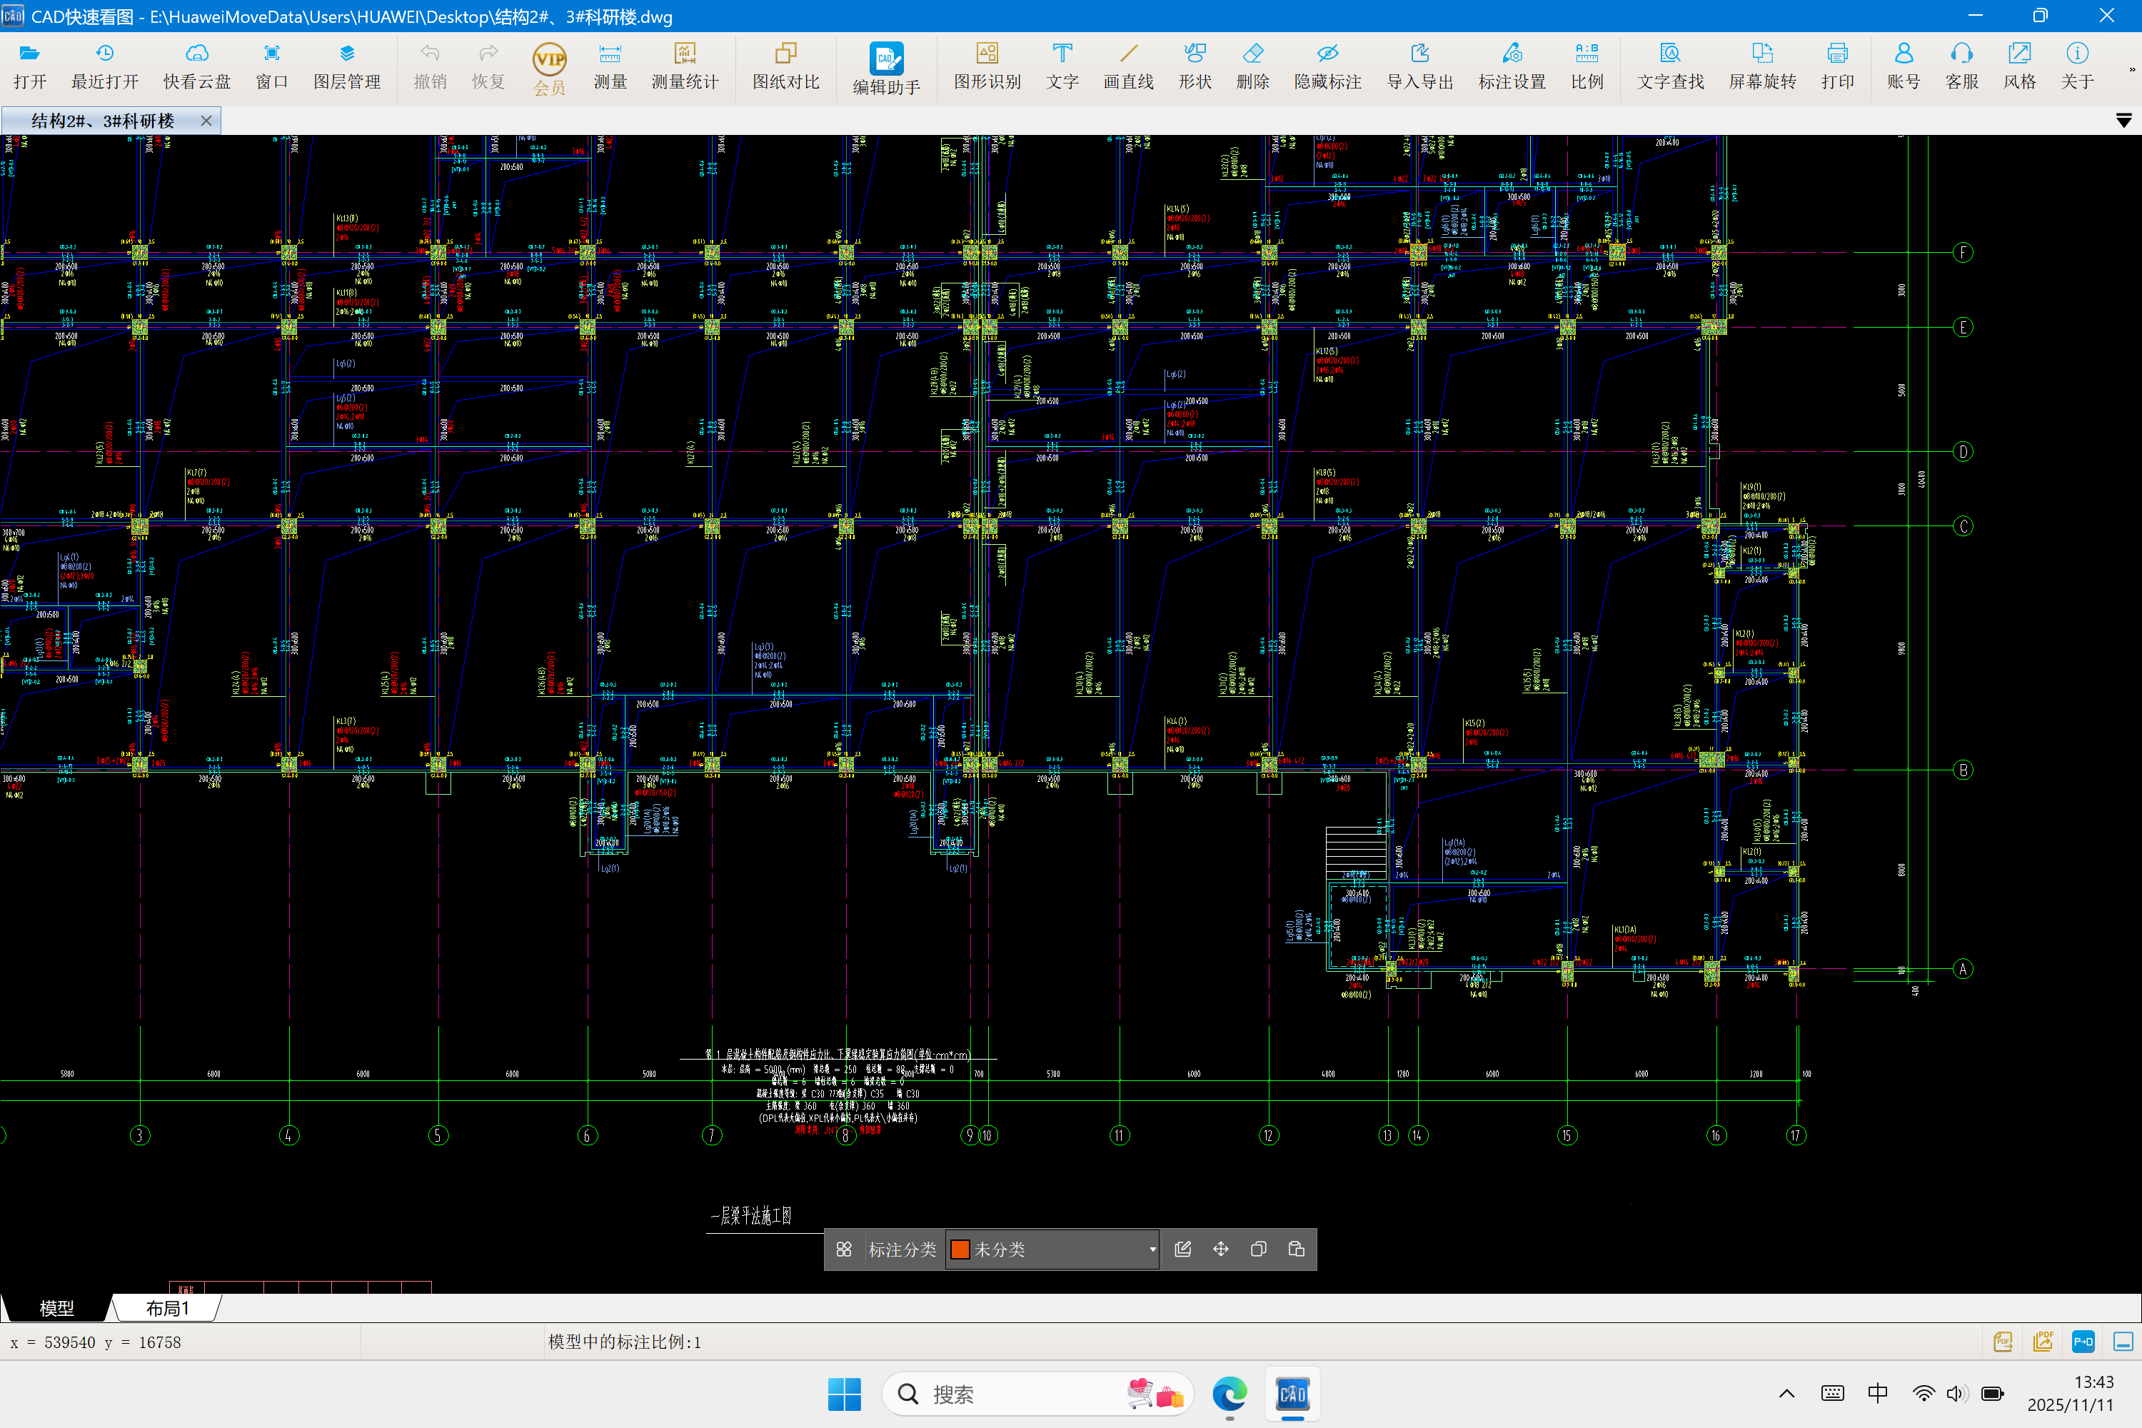Select the 测量 measure tool
Screen dimensions: 2142x1428
(x=609, y=66)
